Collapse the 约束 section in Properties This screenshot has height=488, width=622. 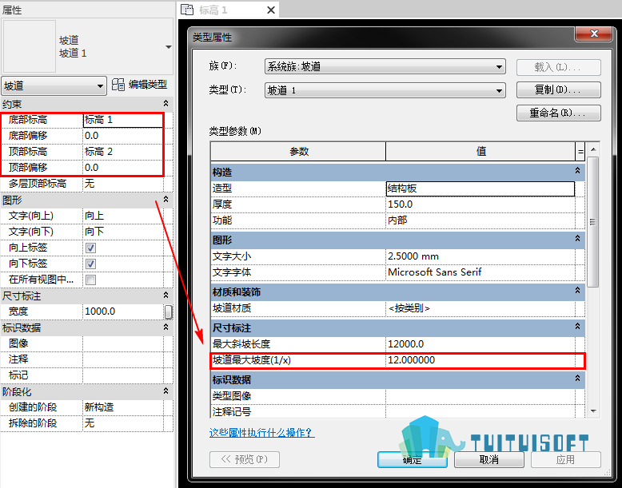(165, 104)
